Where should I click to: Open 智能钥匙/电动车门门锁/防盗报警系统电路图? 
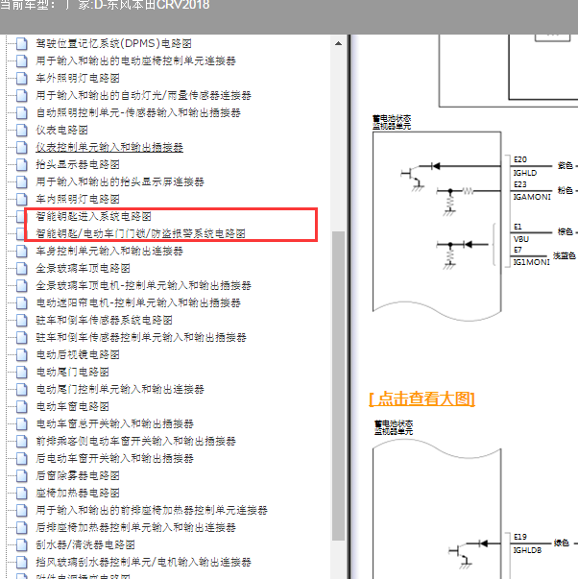point(141,233)
